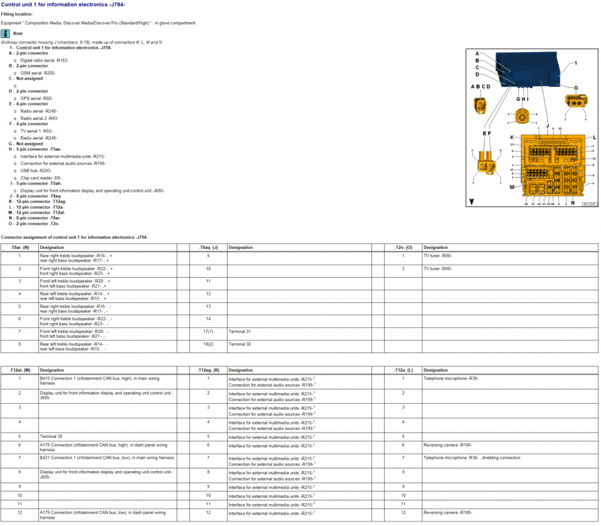Click the K - 12-pin connector -T12ag- entry

pos(37,202)
